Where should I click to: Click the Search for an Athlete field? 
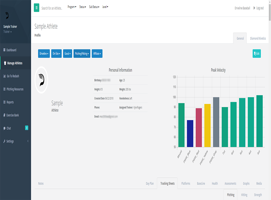coord(52,8)
